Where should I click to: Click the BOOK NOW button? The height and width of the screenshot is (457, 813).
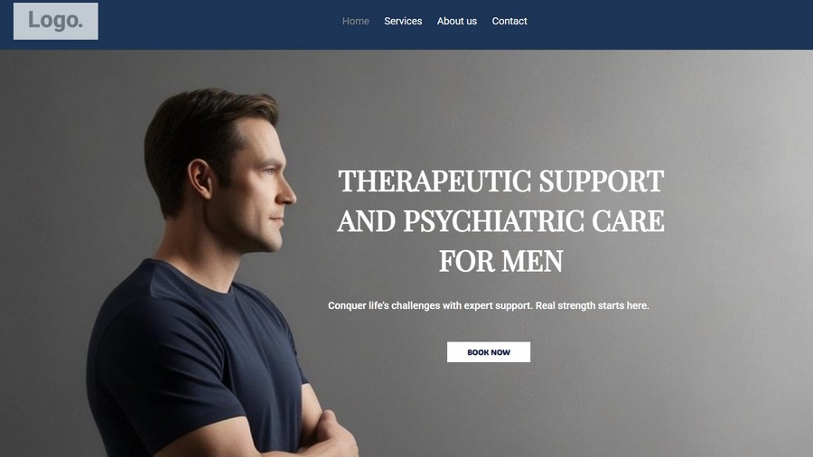tap(489, 352)
